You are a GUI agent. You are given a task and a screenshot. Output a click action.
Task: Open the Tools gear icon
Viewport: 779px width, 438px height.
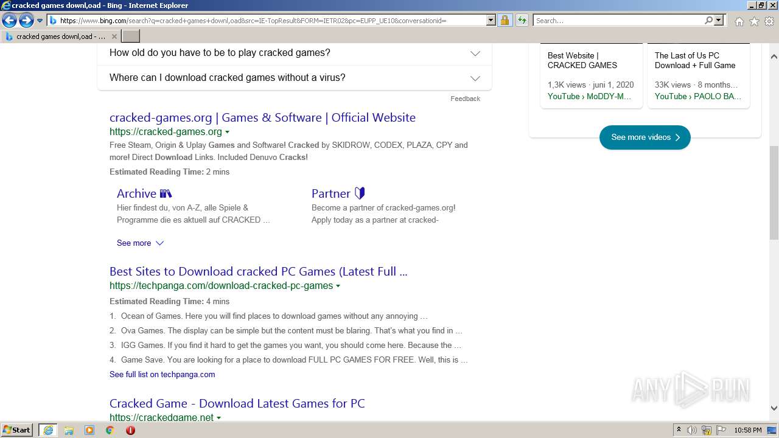coord(769,21)
